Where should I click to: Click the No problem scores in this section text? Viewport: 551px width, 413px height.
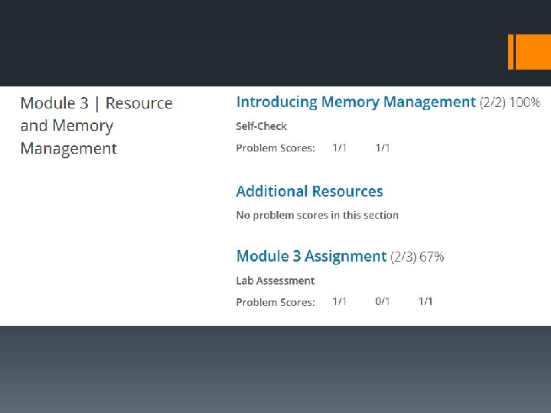pyautogui.click(x=318, y=215)
